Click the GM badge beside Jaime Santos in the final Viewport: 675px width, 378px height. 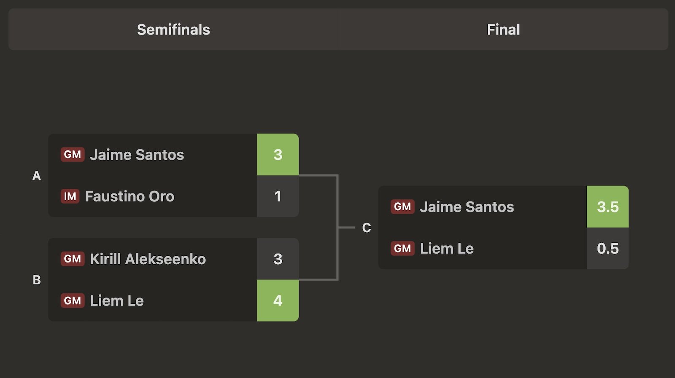point(402,207)
